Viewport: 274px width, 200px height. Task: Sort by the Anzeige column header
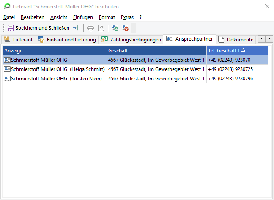click(55, 51)
